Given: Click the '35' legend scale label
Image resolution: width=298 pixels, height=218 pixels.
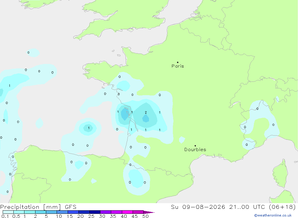Looking at the screenshot, I should (x=113, y=216).
